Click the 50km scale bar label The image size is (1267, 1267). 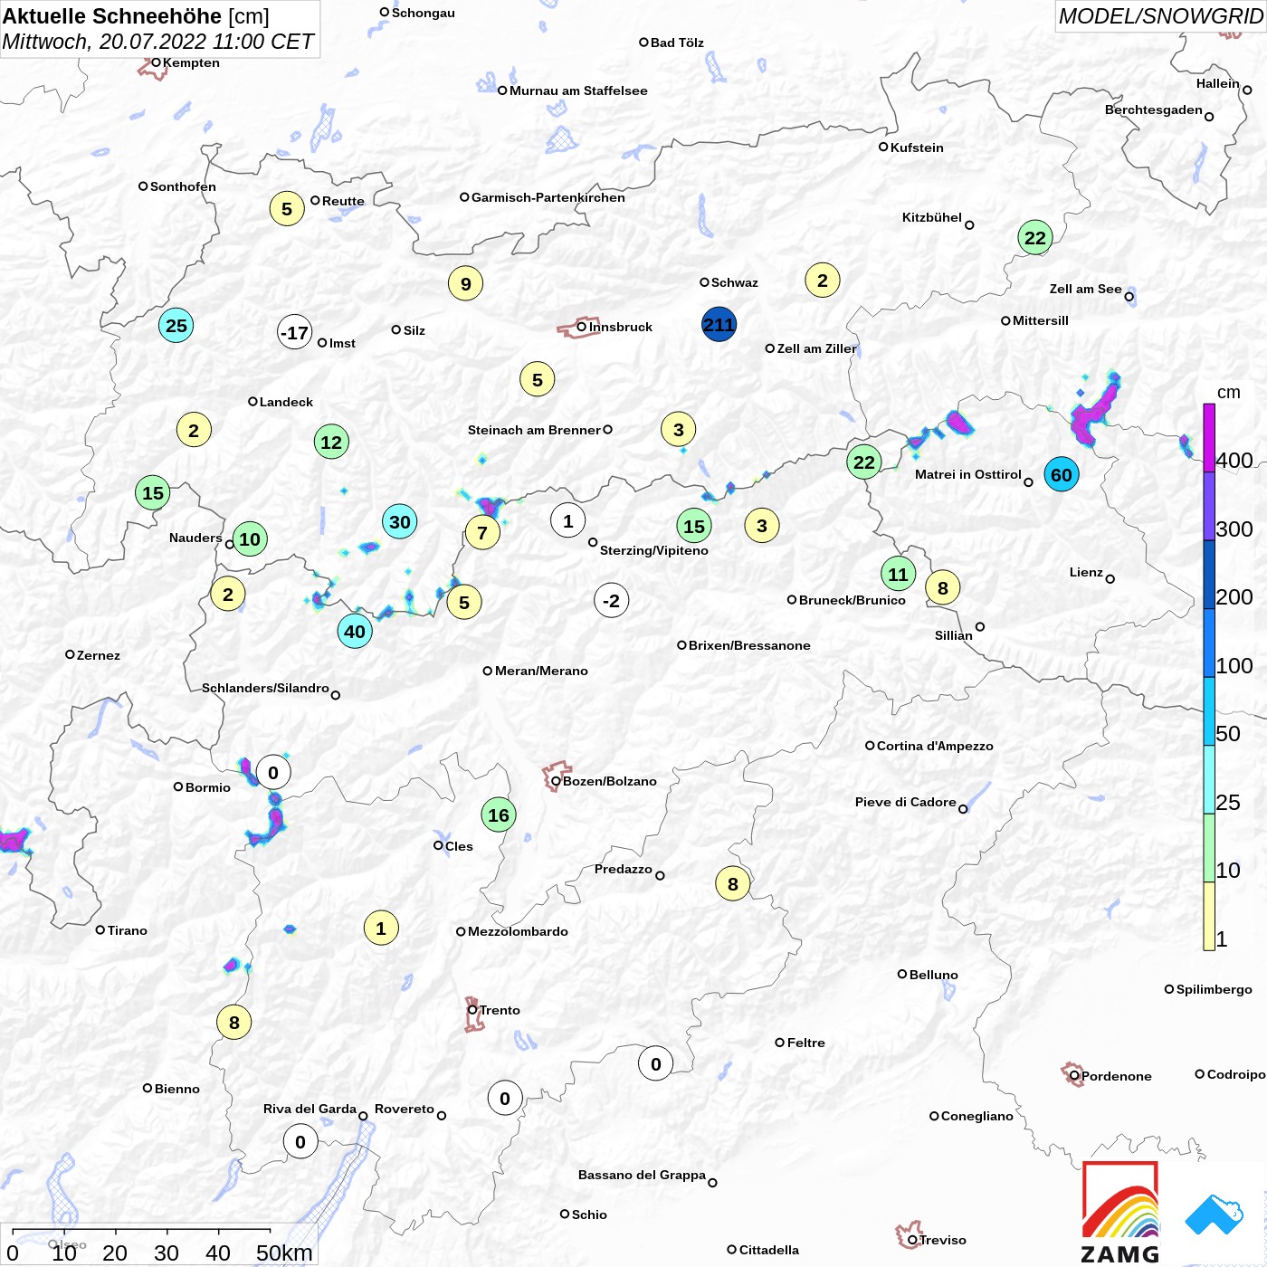(284, 1253)
